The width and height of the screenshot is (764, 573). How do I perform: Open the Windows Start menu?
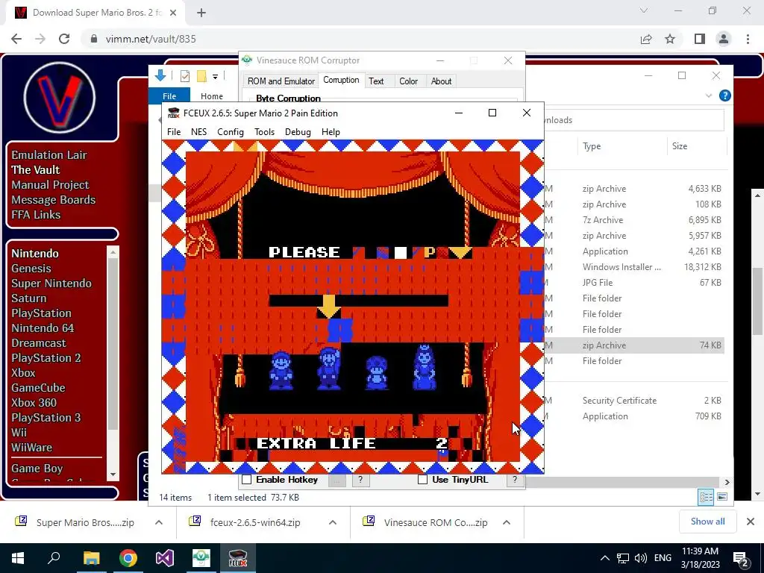pyautogui.click(x=18, y=558)
